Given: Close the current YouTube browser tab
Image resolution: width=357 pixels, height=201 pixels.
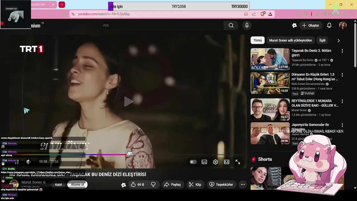Looking at the screenshot, I should pos(53,5).
